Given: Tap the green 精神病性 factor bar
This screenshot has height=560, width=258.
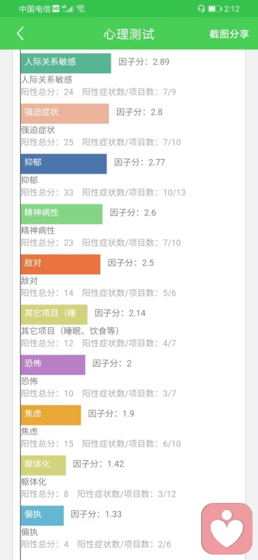Looking at the screenshot, I should [x=61, y=214].
